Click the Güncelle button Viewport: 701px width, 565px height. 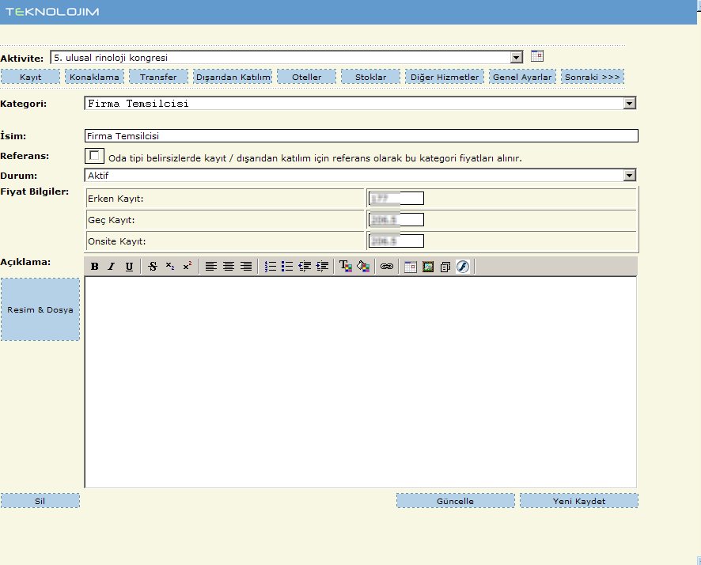point(455,501)
